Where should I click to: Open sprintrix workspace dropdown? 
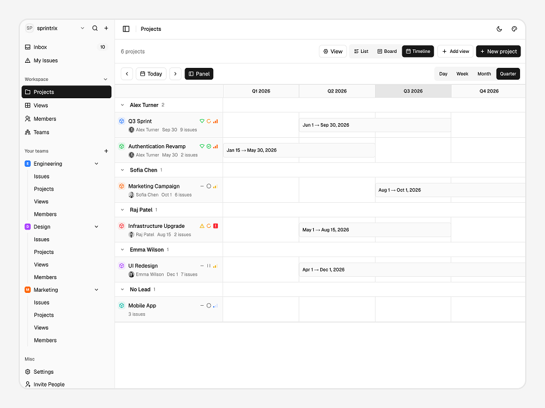pyautogui.click(x=55, y=28)
